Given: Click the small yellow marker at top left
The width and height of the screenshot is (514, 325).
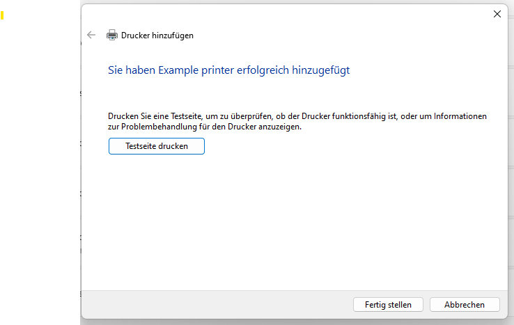Looking at the screenshot, I should (3, 15).
